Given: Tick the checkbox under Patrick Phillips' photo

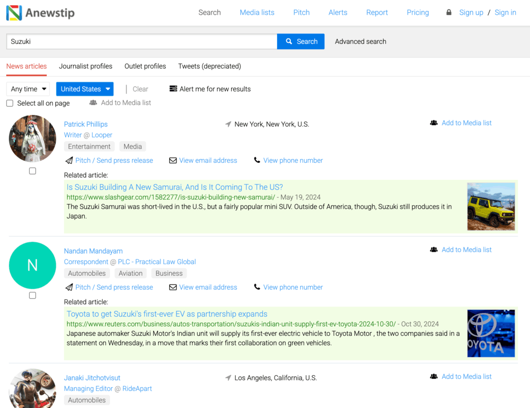Looking at the screenshot, I should (32, 171).
